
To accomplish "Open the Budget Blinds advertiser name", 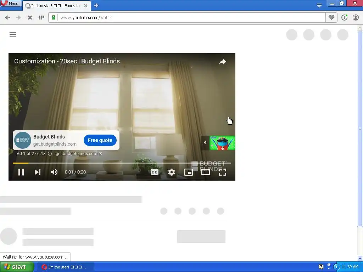I will point(49,137).
